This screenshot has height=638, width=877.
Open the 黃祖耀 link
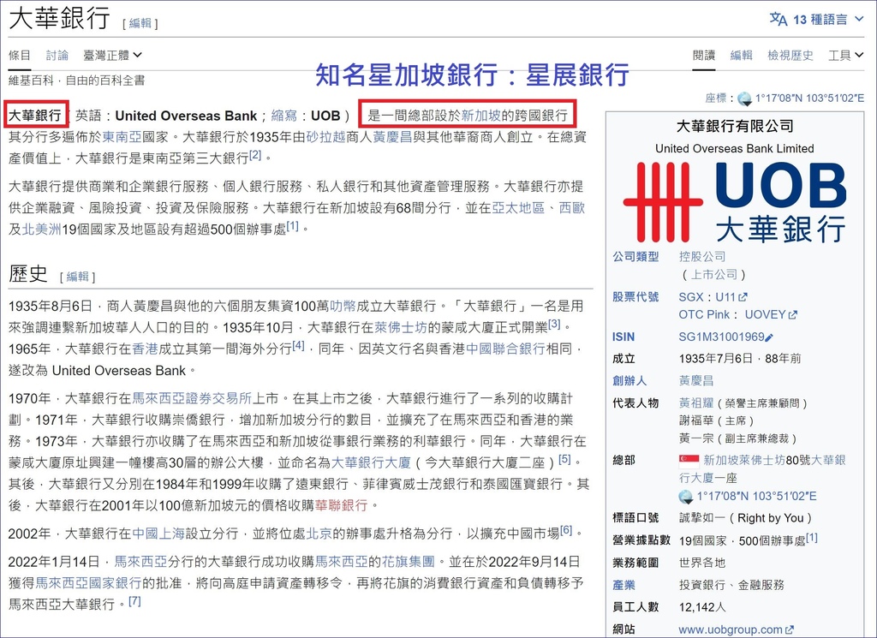click(695, 402)
